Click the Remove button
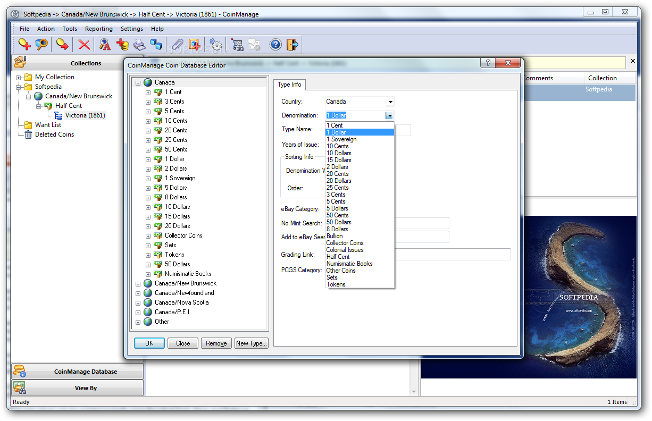This screenshot has height=421, width=652. [216, 343]
